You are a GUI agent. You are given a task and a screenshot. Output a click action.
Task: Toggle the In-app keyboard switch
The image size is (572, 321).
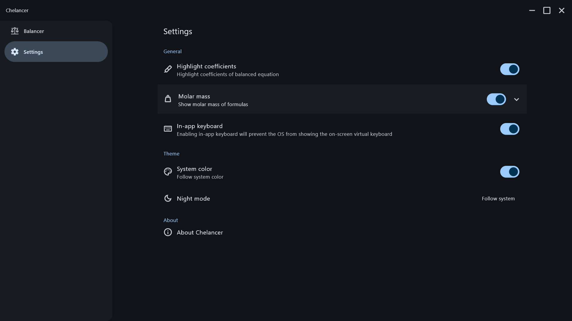(509, 129)
